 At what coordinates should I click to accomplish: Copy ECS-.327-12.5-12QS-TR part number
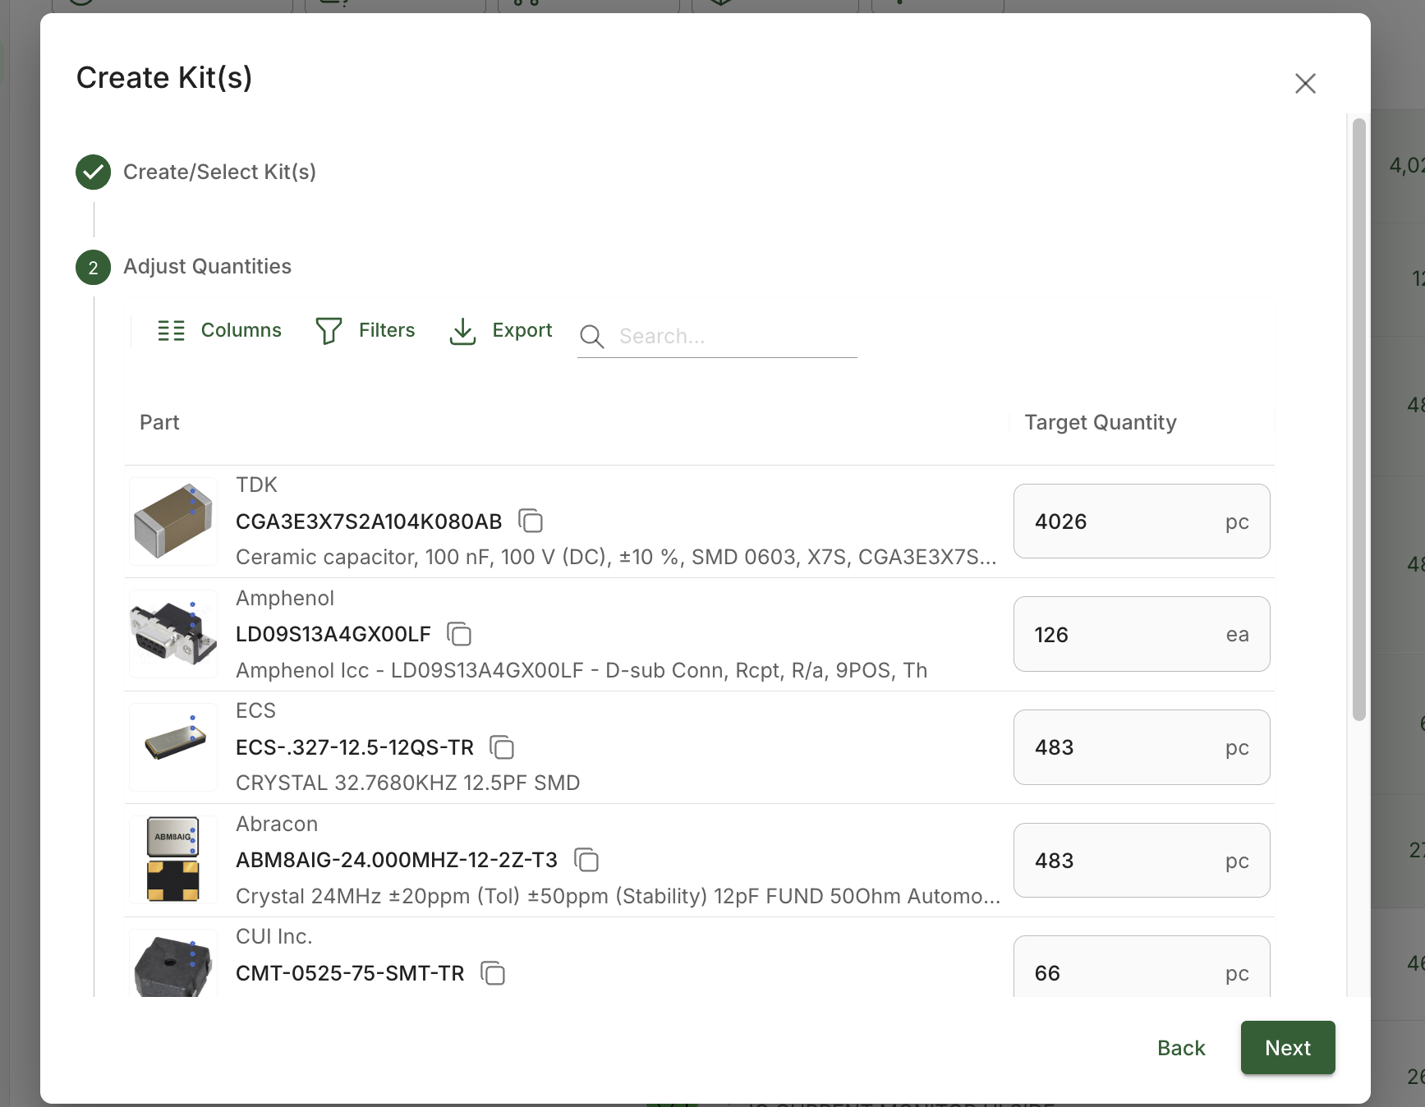pyautogui.click(x=502, y=747)
